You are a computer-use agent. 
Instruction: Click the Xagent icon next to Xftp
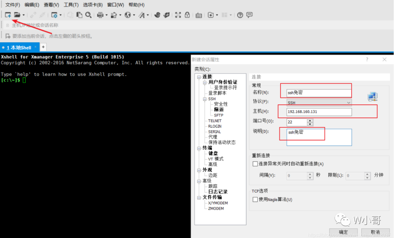pyautogui.click(x=166, y=15)
